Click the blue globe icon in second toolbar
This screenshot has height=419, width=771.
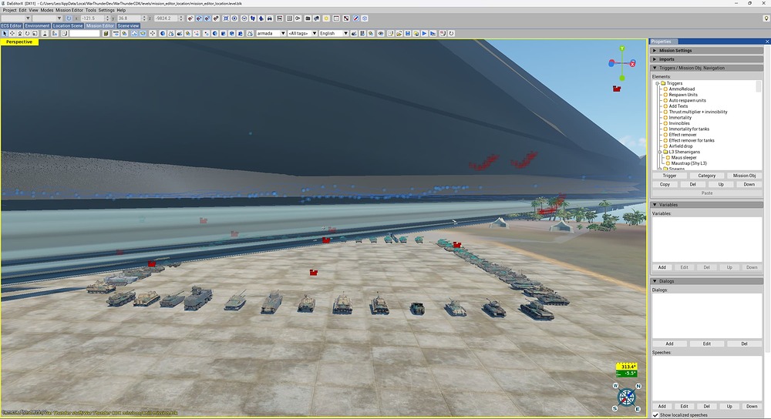point(163,33)
